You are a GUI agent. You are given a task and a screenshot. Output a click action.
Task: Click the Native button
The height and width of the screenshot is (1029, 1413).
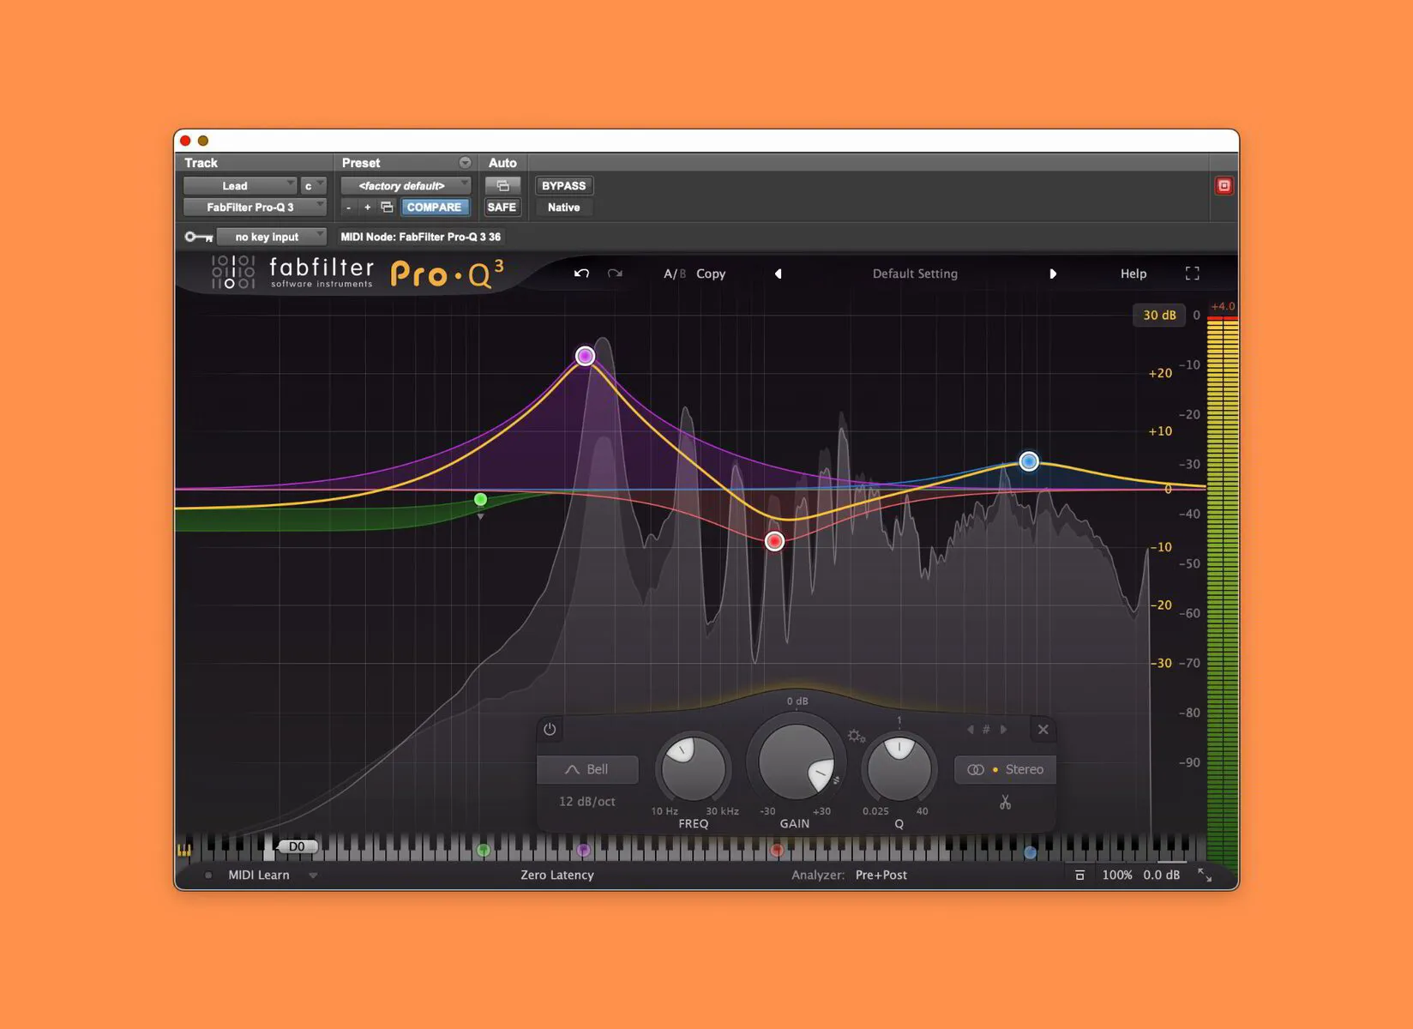(x=563, y=207)
